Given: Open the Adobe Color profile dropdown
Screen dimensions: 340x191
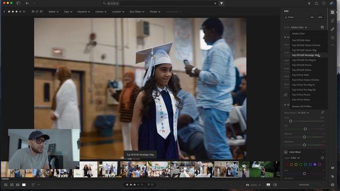Looking at the screenshot, I should tap(299, 27).
